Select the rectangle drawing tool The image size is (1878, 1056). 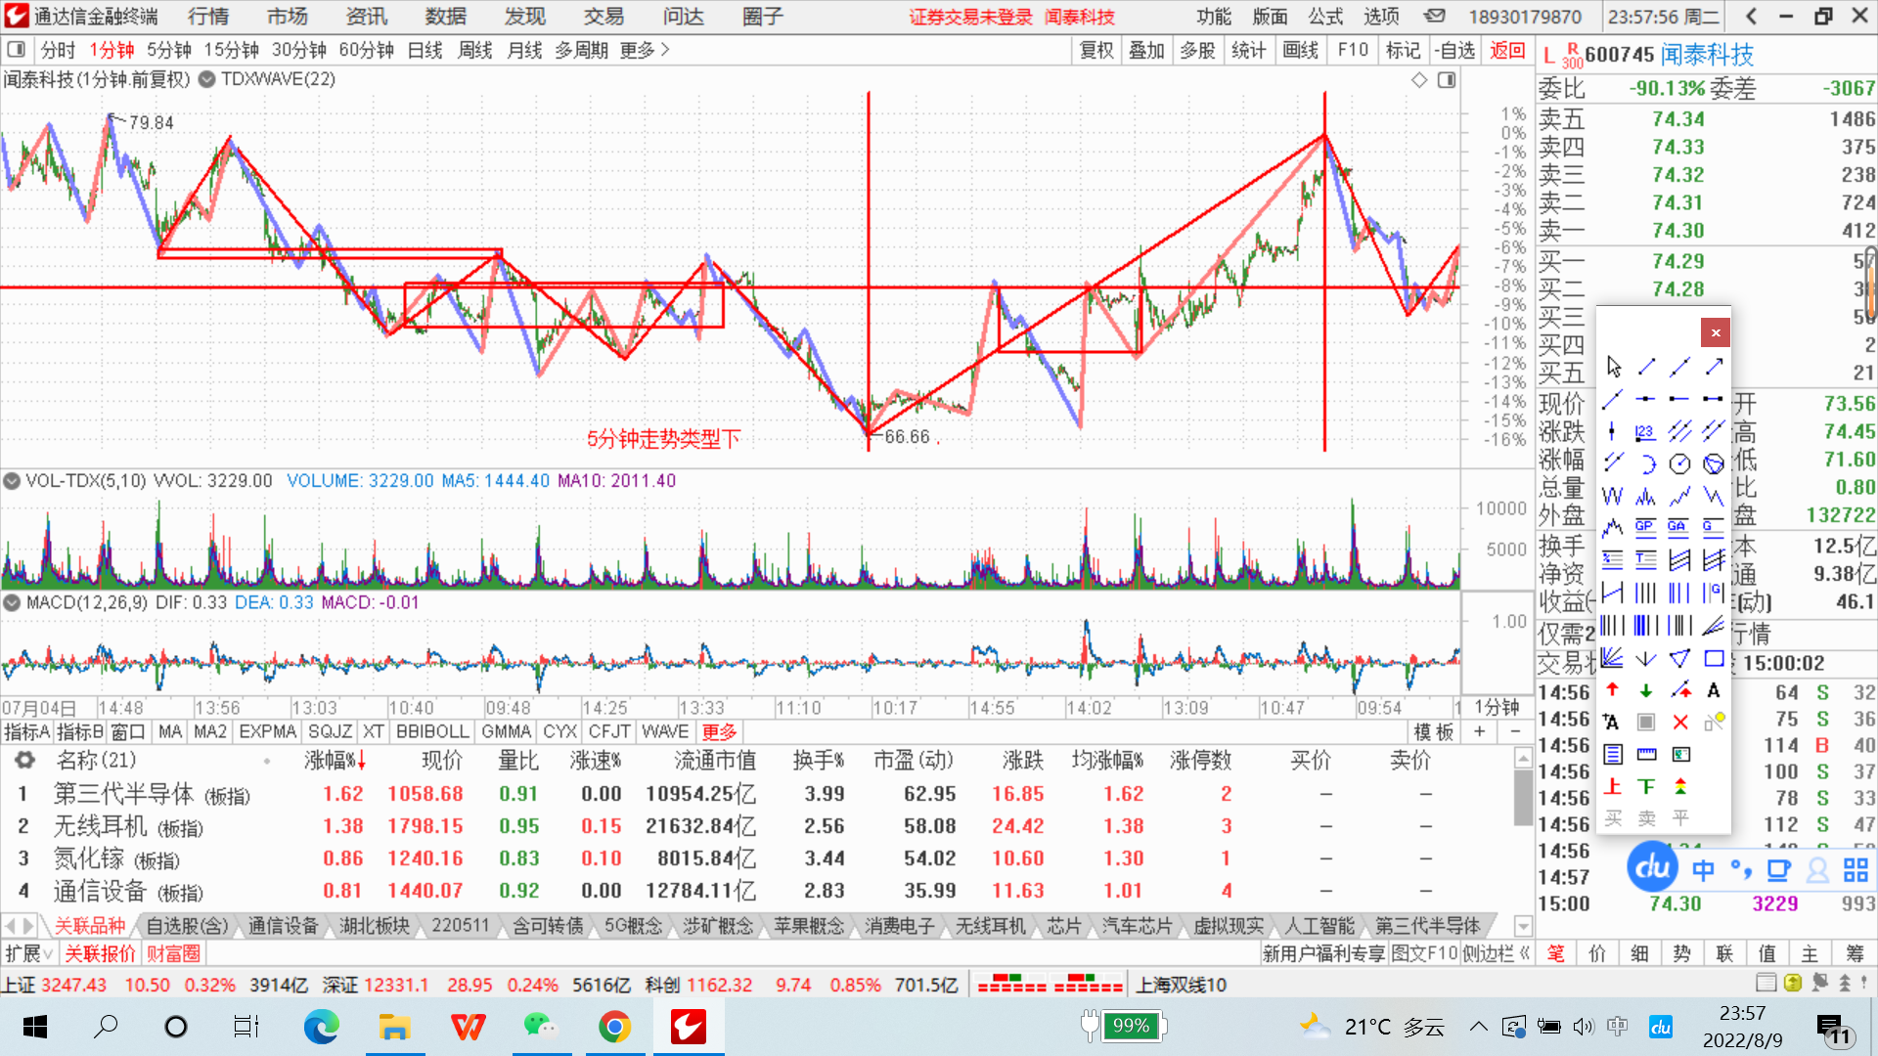point(1714,658)
